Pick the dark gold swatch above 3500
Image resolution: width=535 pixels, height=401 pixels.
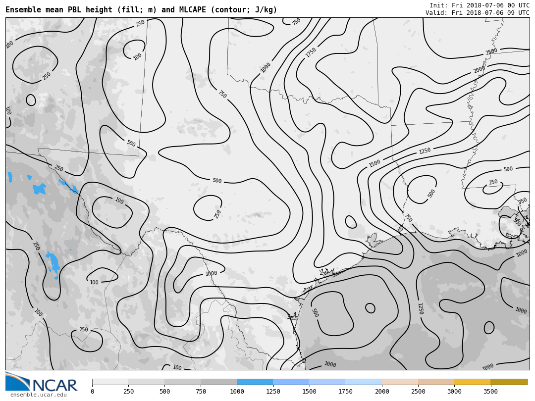(x=509, y=382)
